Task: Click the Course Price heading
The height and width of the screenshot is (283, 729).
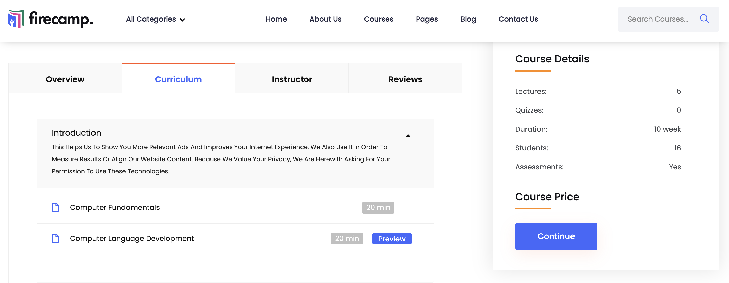Action: click(x=547, y=197)
